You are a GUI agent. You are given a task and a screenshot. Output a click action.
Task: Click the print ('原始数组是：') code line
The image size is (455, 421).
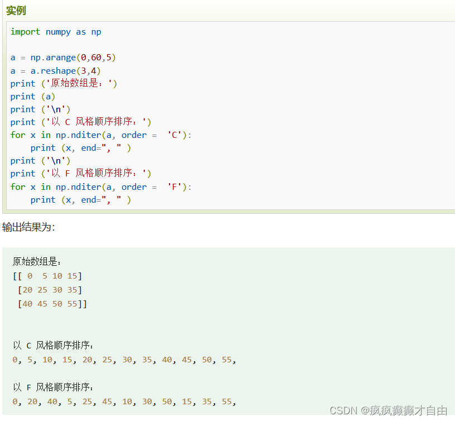click(64, 83)
